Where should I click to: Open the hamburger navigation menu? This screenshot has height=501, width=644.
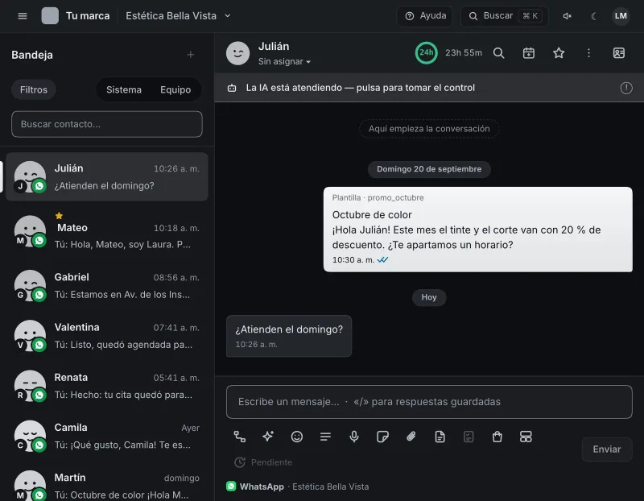coord(23,16)
